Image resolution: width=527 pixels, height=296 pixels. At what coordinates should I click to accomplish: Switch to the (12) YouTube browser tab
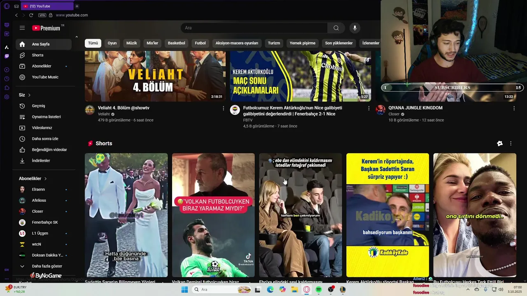click(x=47, y=6)
